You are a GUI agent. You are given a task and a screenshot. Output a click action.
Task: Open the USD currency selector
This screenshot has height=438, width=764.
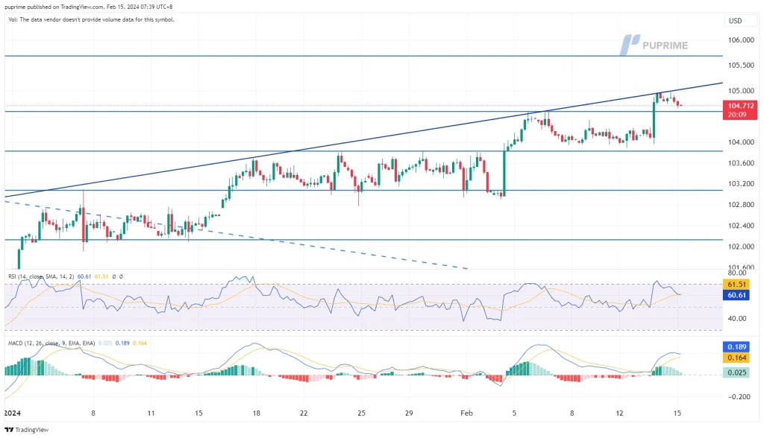(x=735, y=21)
